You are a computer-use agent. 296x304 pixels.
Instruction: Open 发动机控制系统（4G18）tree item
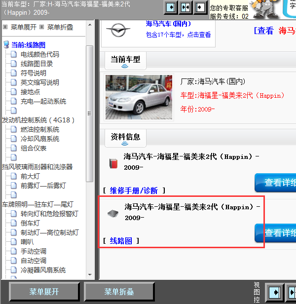tap(38, 120)
